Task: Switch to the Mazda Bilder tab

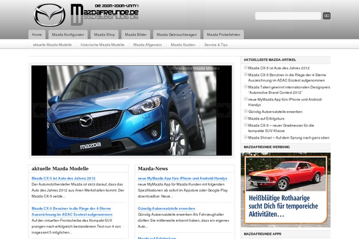Action: (136, 35)
